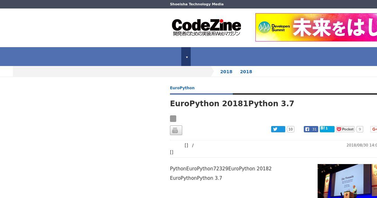Screen dimensions: 377x198
Task: Open the EuroPython category link
Action: tap(182, 88)
